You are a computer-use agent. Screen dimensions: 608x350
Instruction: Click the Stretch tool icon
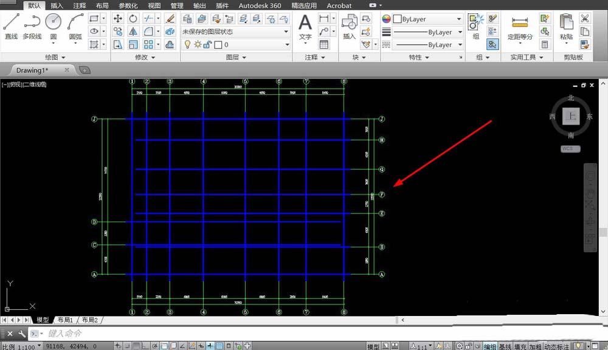pos(118,44)
